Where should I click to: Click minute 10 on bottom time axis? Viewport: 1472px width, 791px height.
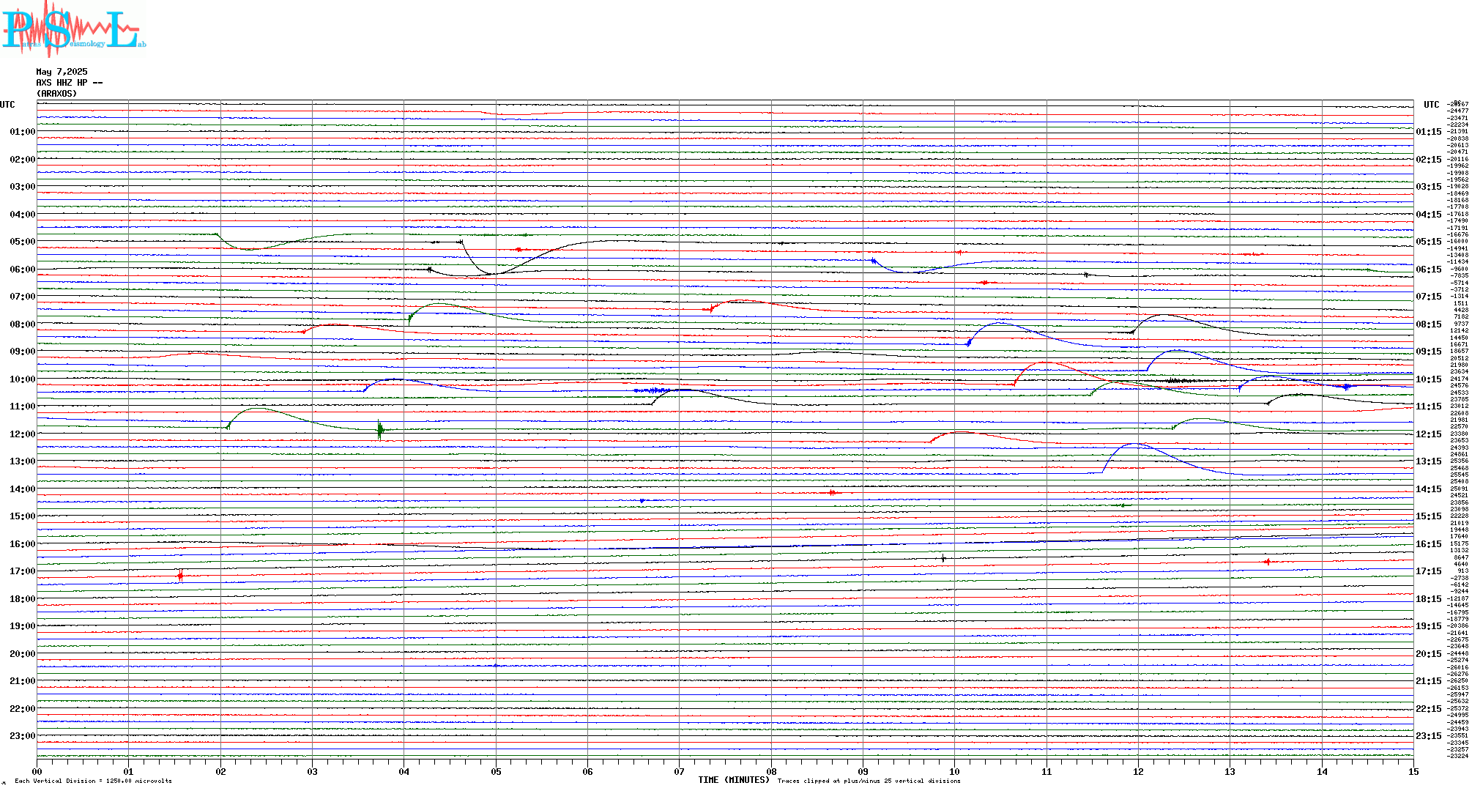(954, 771)
